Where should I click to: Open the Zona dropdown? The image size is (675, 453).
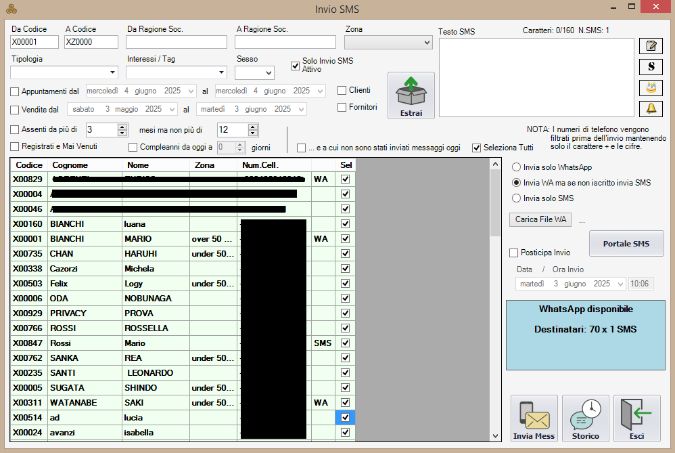pyautogui.click(x=388, y=43)
